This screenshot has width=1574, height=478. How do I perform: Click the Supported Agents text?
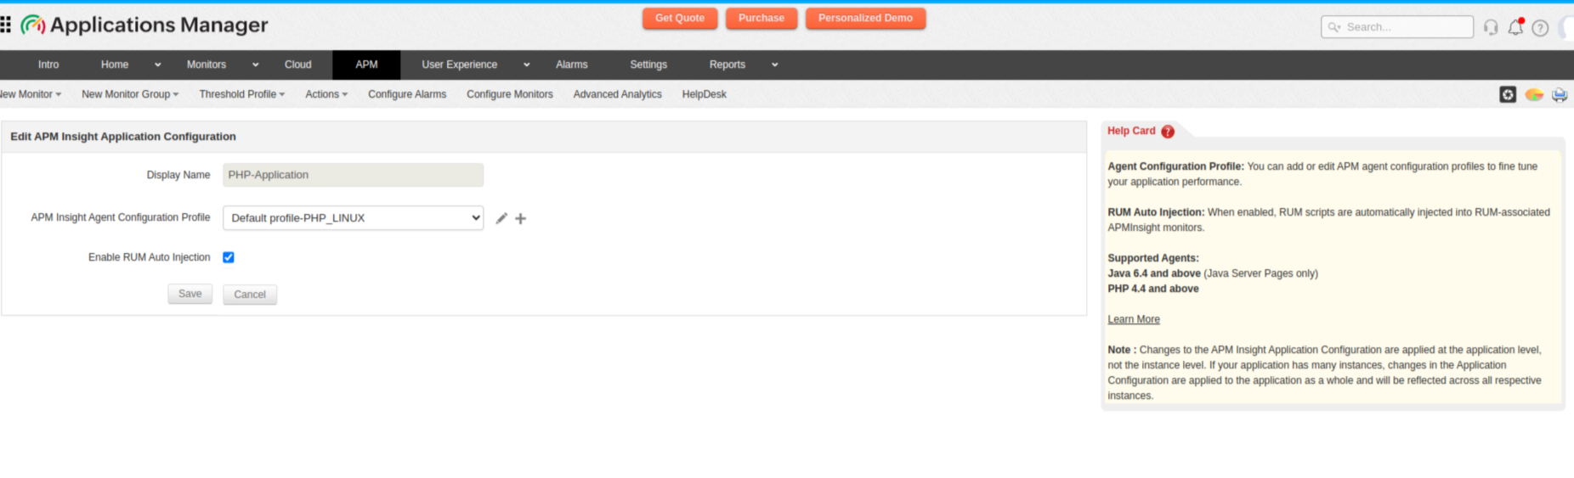coord(1153,258)
